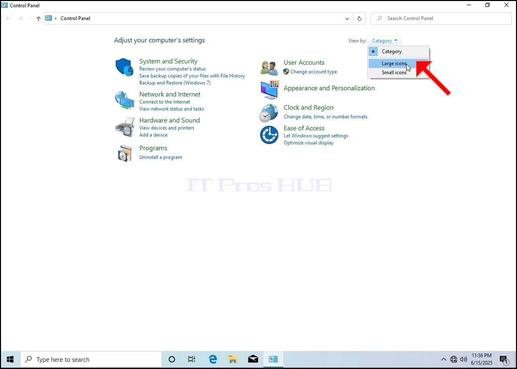The image size is (517, 369).
Task: Open the recent locations dropdown arrow
Action: 30,19
